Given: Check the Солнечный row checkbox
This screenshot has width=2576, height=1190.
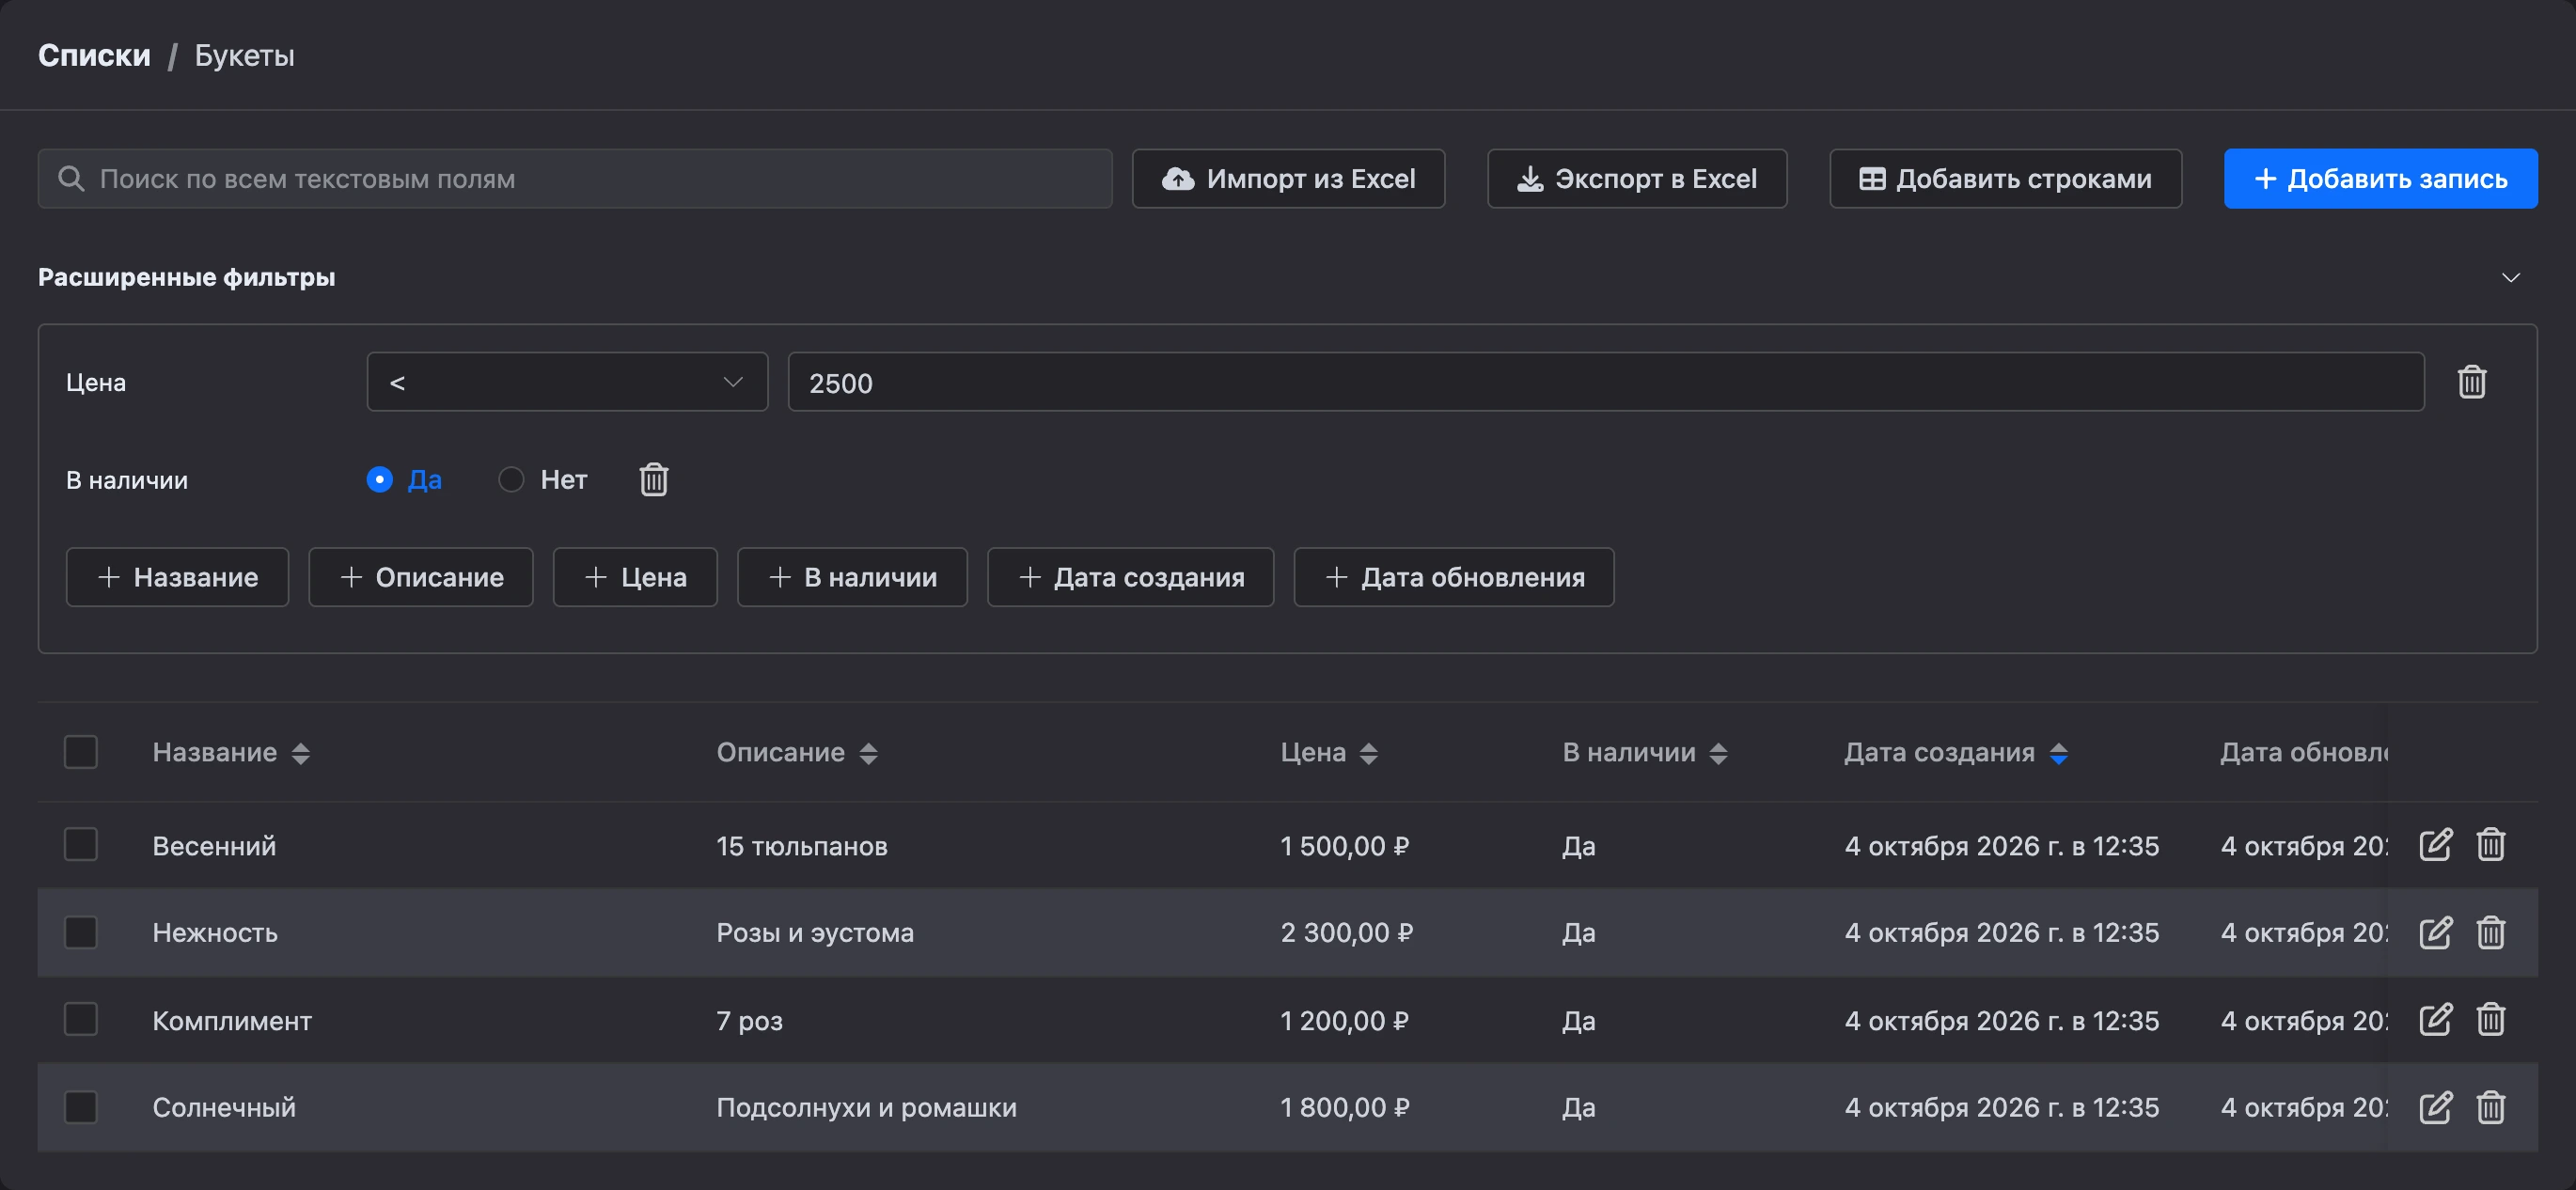Looking at the screenshot, I should [81, 1107].
